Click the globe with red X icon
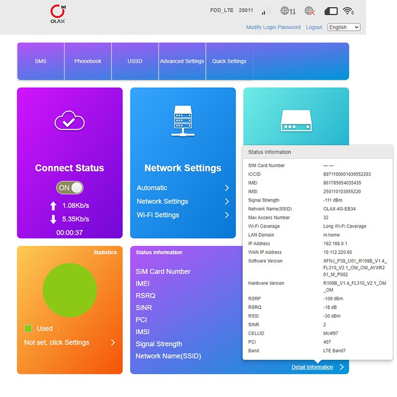This screenshot has width=397, height=397. click(310, 11)
